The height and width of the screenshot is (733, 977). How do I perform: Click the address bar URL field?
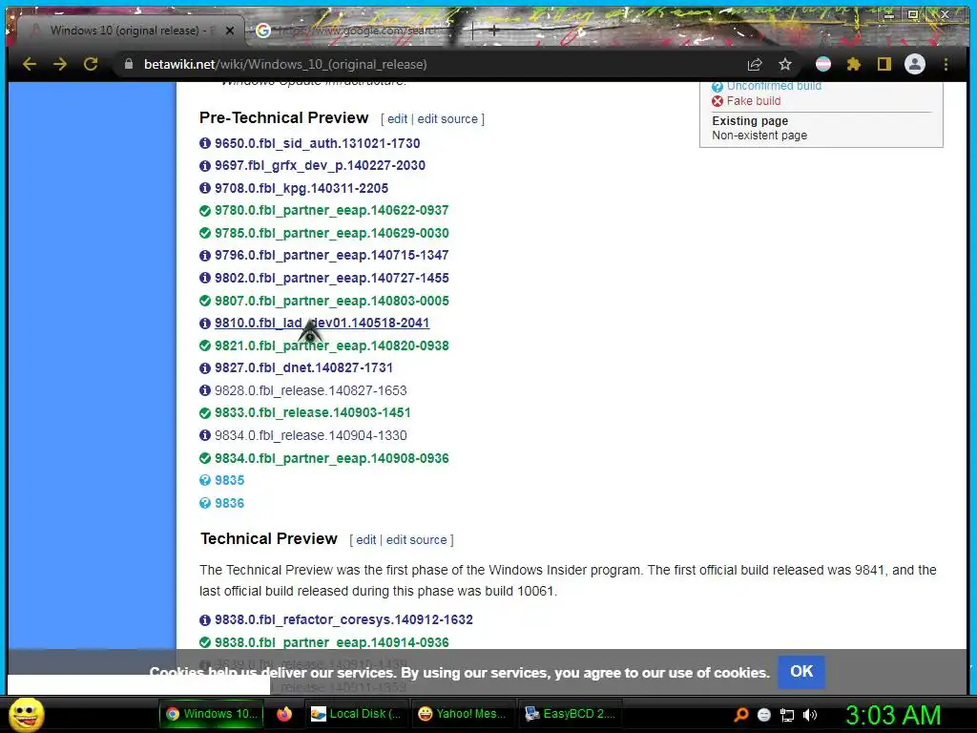(430, 64)
